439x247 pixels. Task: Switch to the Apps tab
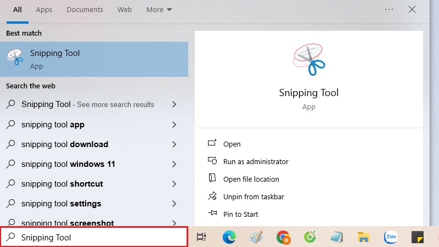(x=44, y=9)
